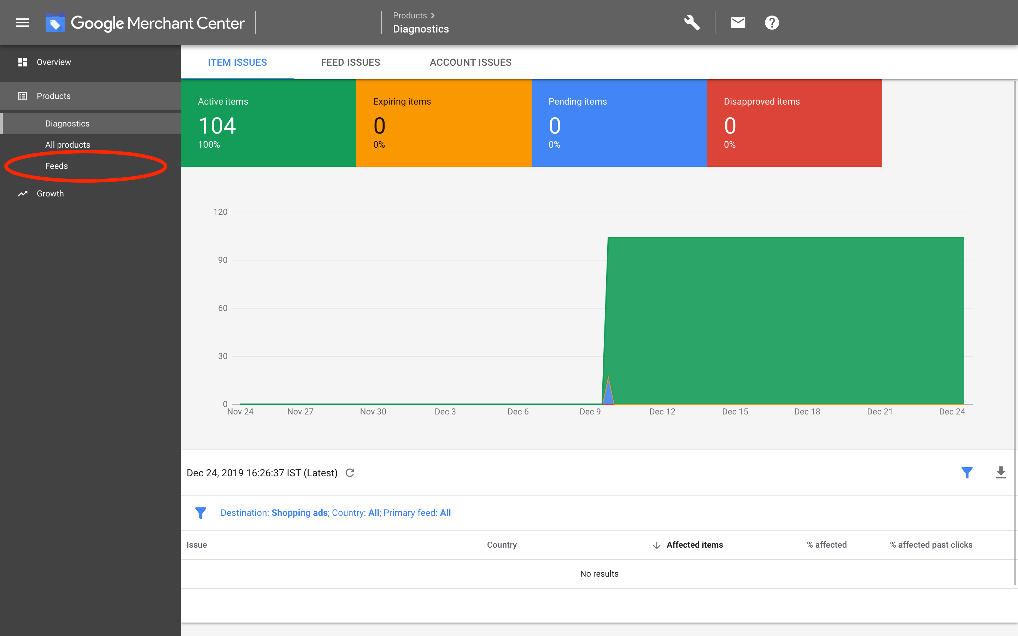The height and width of the screenshot is (636, 1018).
Task: Click the funnel icon beside Destination filter
Action: click(x=201, y=513)
